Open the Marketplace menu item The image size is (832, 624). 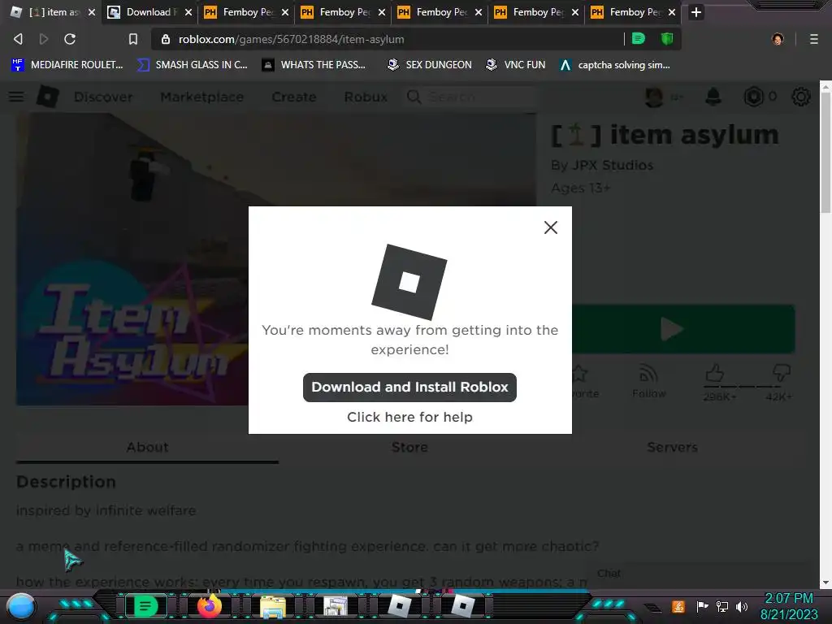(202, 97)
